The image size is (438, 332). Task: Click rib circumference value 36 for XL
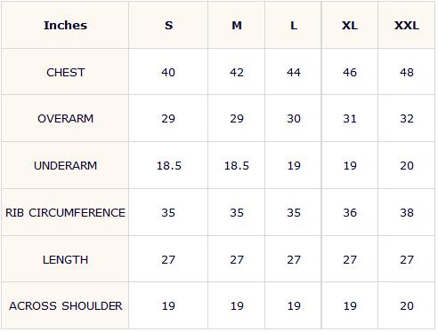pyautogui.click(x=350, y=212)
